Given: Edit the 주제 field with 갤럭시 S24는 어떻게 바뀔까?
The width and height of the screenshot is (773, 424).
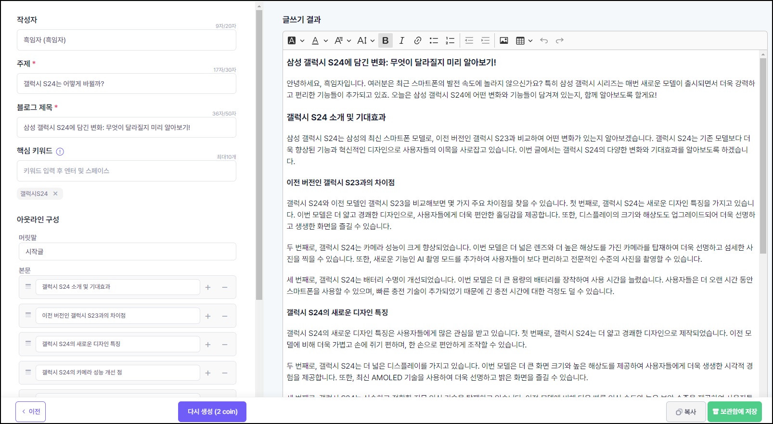Looking at the screenshot, I should (x=127, y=84).
